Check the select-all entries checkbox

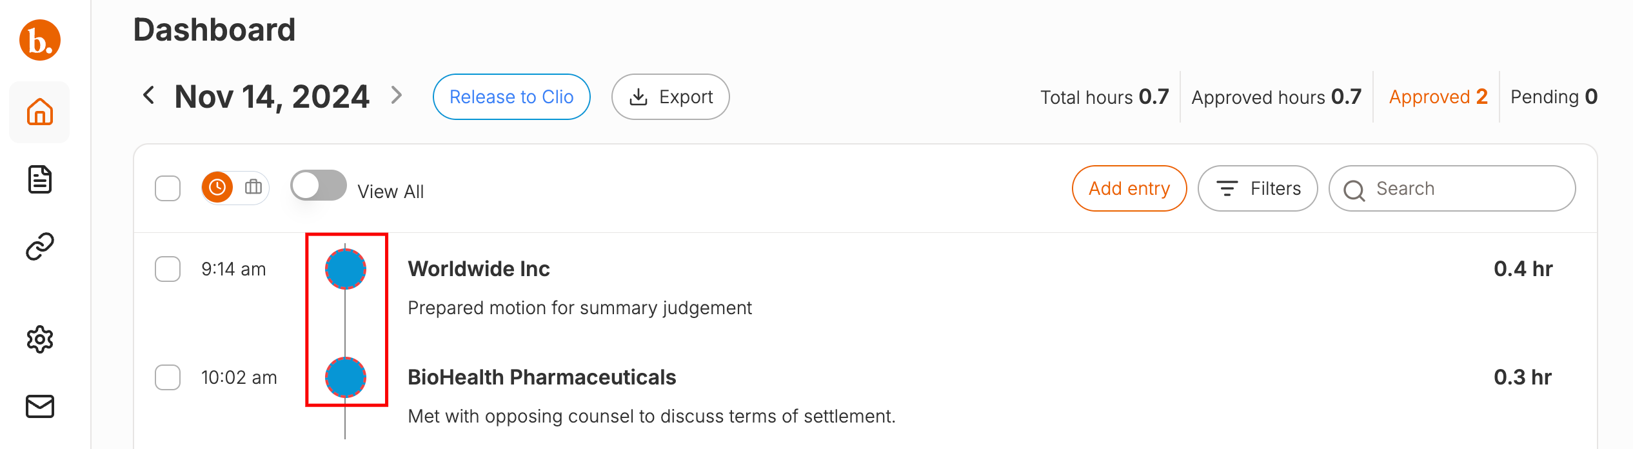click(168, 188)
